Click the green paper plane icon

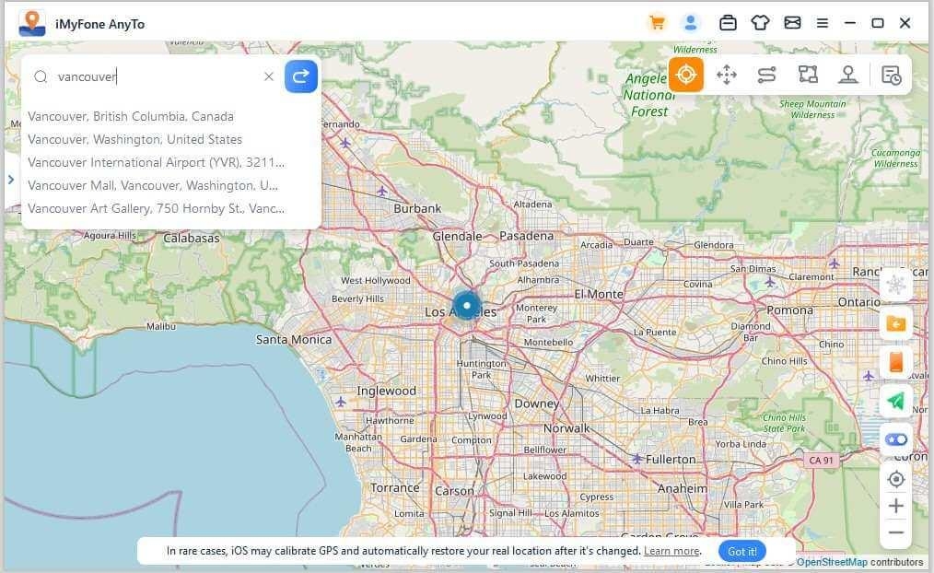coord(896,401)
